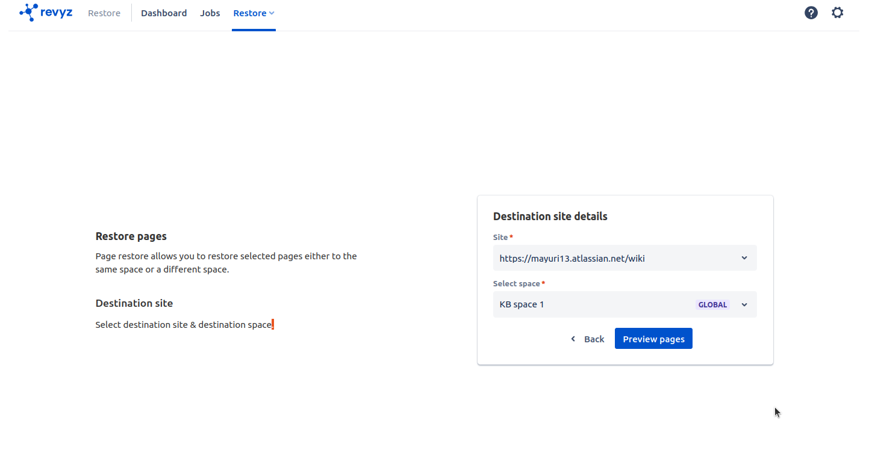Click the left chevron beside Back
Viewport: 869px width, 465px height.
[x=573, y=339]
